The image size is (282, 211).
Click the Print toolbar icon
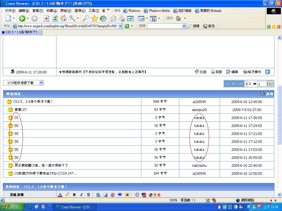click(122, 18)
